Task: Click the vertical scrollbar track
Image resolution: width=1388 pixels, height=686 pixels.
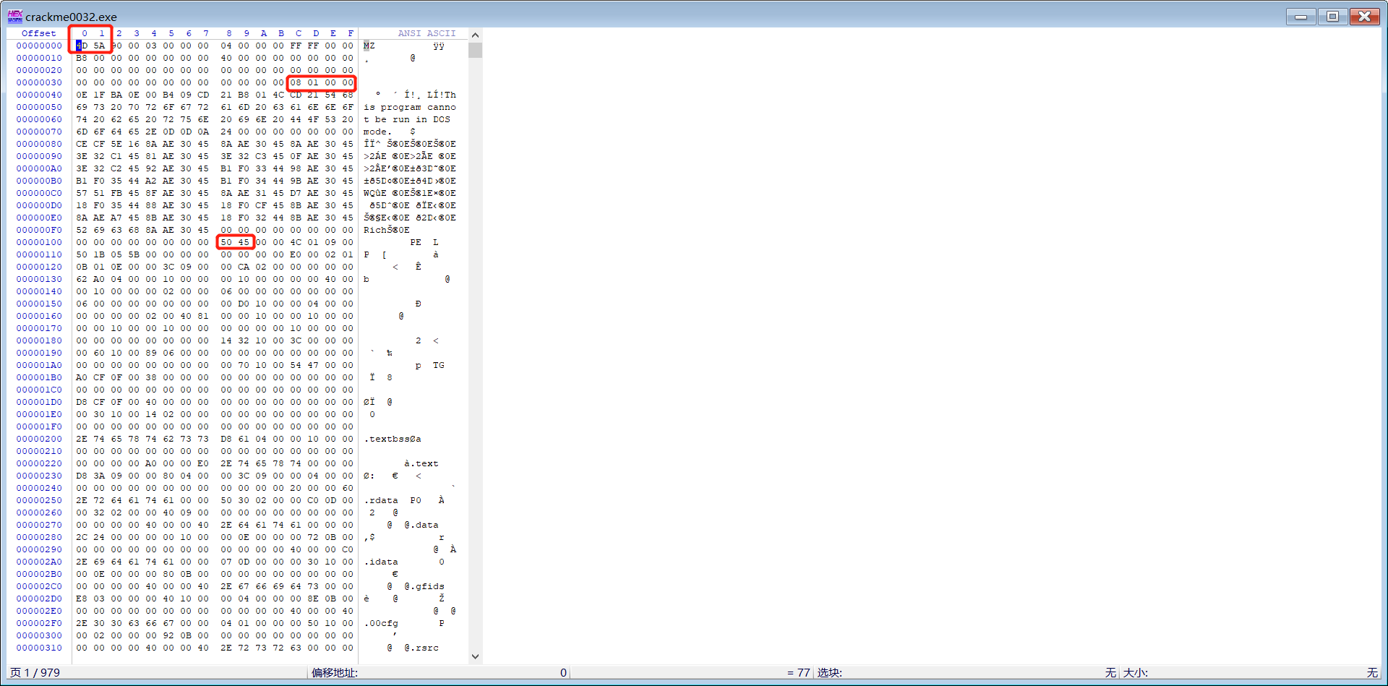Action: [475, 361]
